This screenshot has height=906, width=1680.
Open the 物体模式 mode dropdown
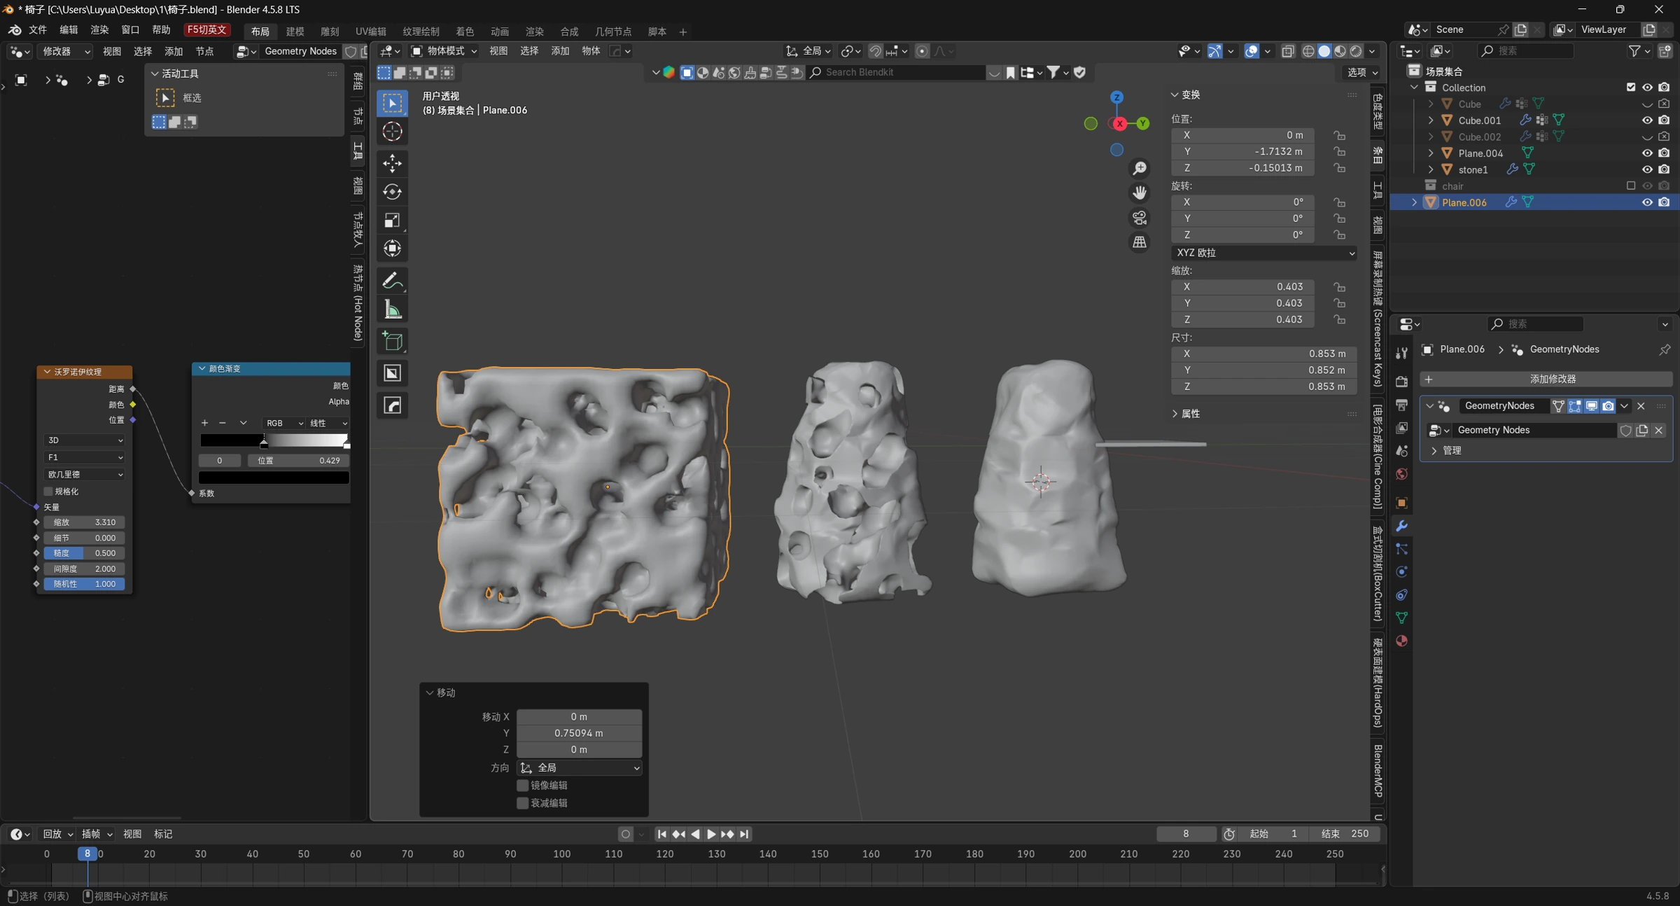tap(444, 51)
